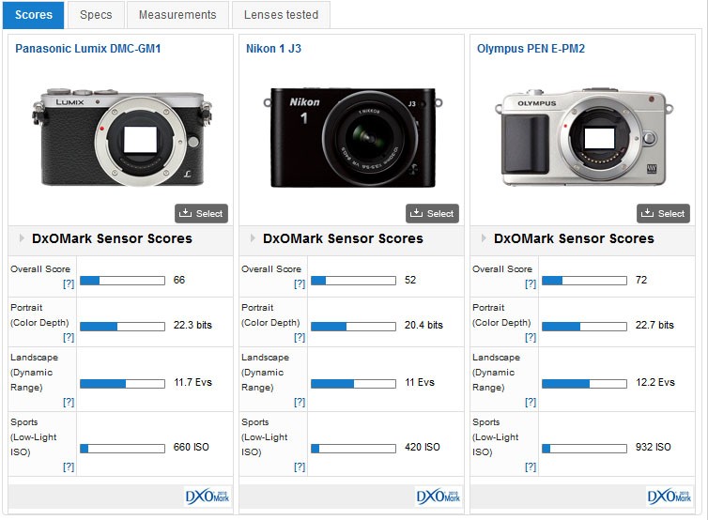Viewport: 708px width, 520px height.
Task: Select the Olympus PEN E-PM2 camera
Action: (x=663, y=213)
